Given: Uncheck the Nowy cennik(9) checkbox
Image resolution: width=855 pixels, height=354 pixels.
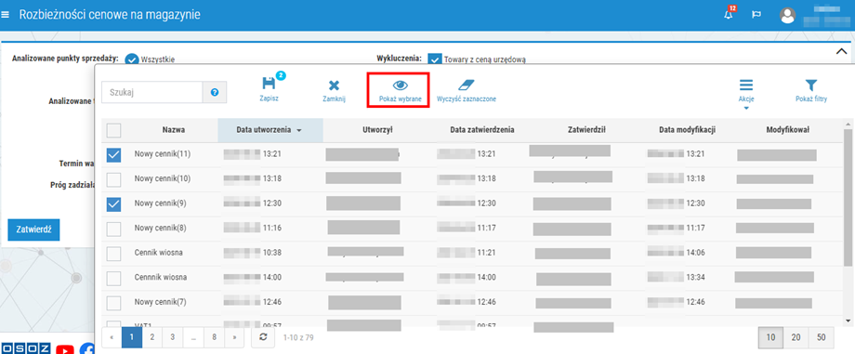Looking at the screenshot, I should pyautogui.click(x=114, y=204).
